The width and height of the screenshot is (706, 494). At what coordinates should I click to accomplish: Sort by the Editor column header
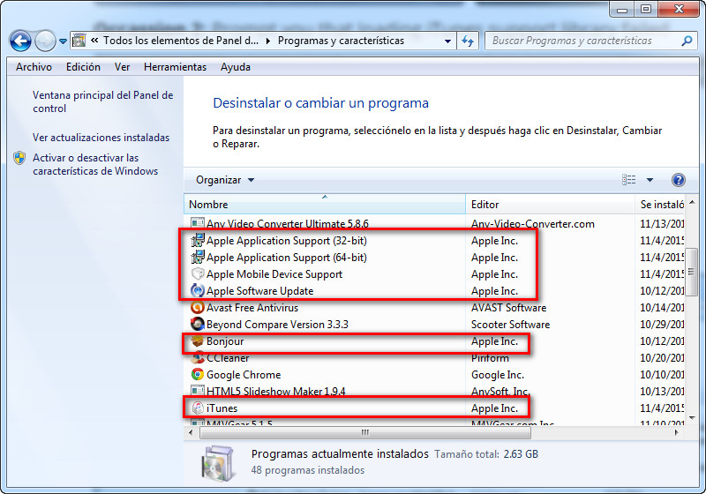tap(550, 205)
